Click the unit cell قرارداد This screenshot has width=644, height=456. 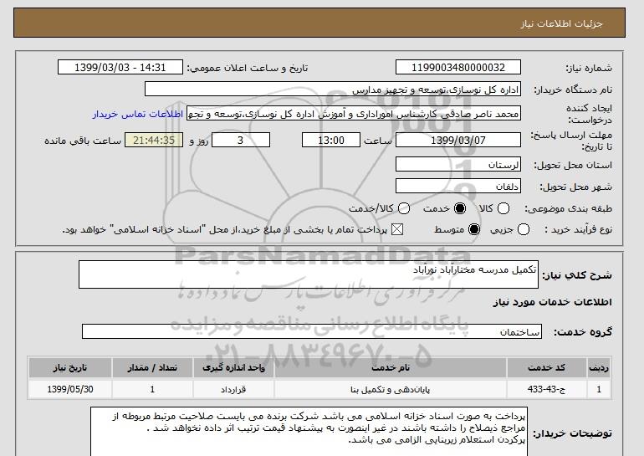pyautogui.click(x=233, y=389)
